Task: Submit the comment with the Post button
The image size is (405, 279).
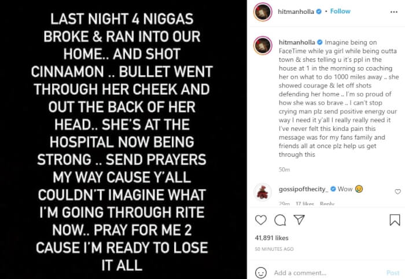Action: coord(393,273)
